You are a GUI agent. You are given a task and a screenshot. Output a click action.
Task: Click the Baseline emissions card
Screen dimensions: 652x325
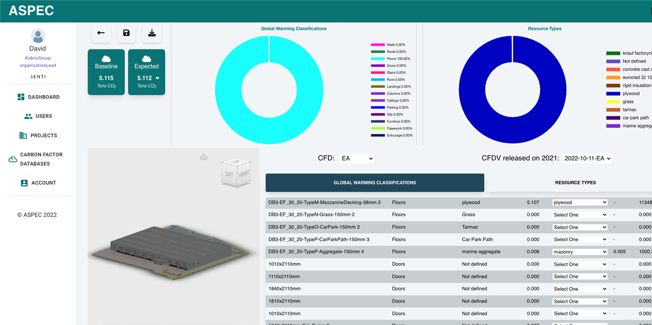106,71
